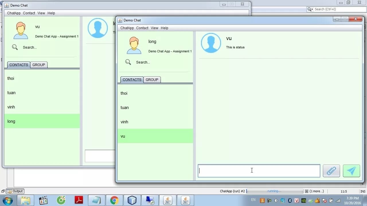Open Contact menu in the front window
Screen dimensions: 367x206
[x=142, y=28]
